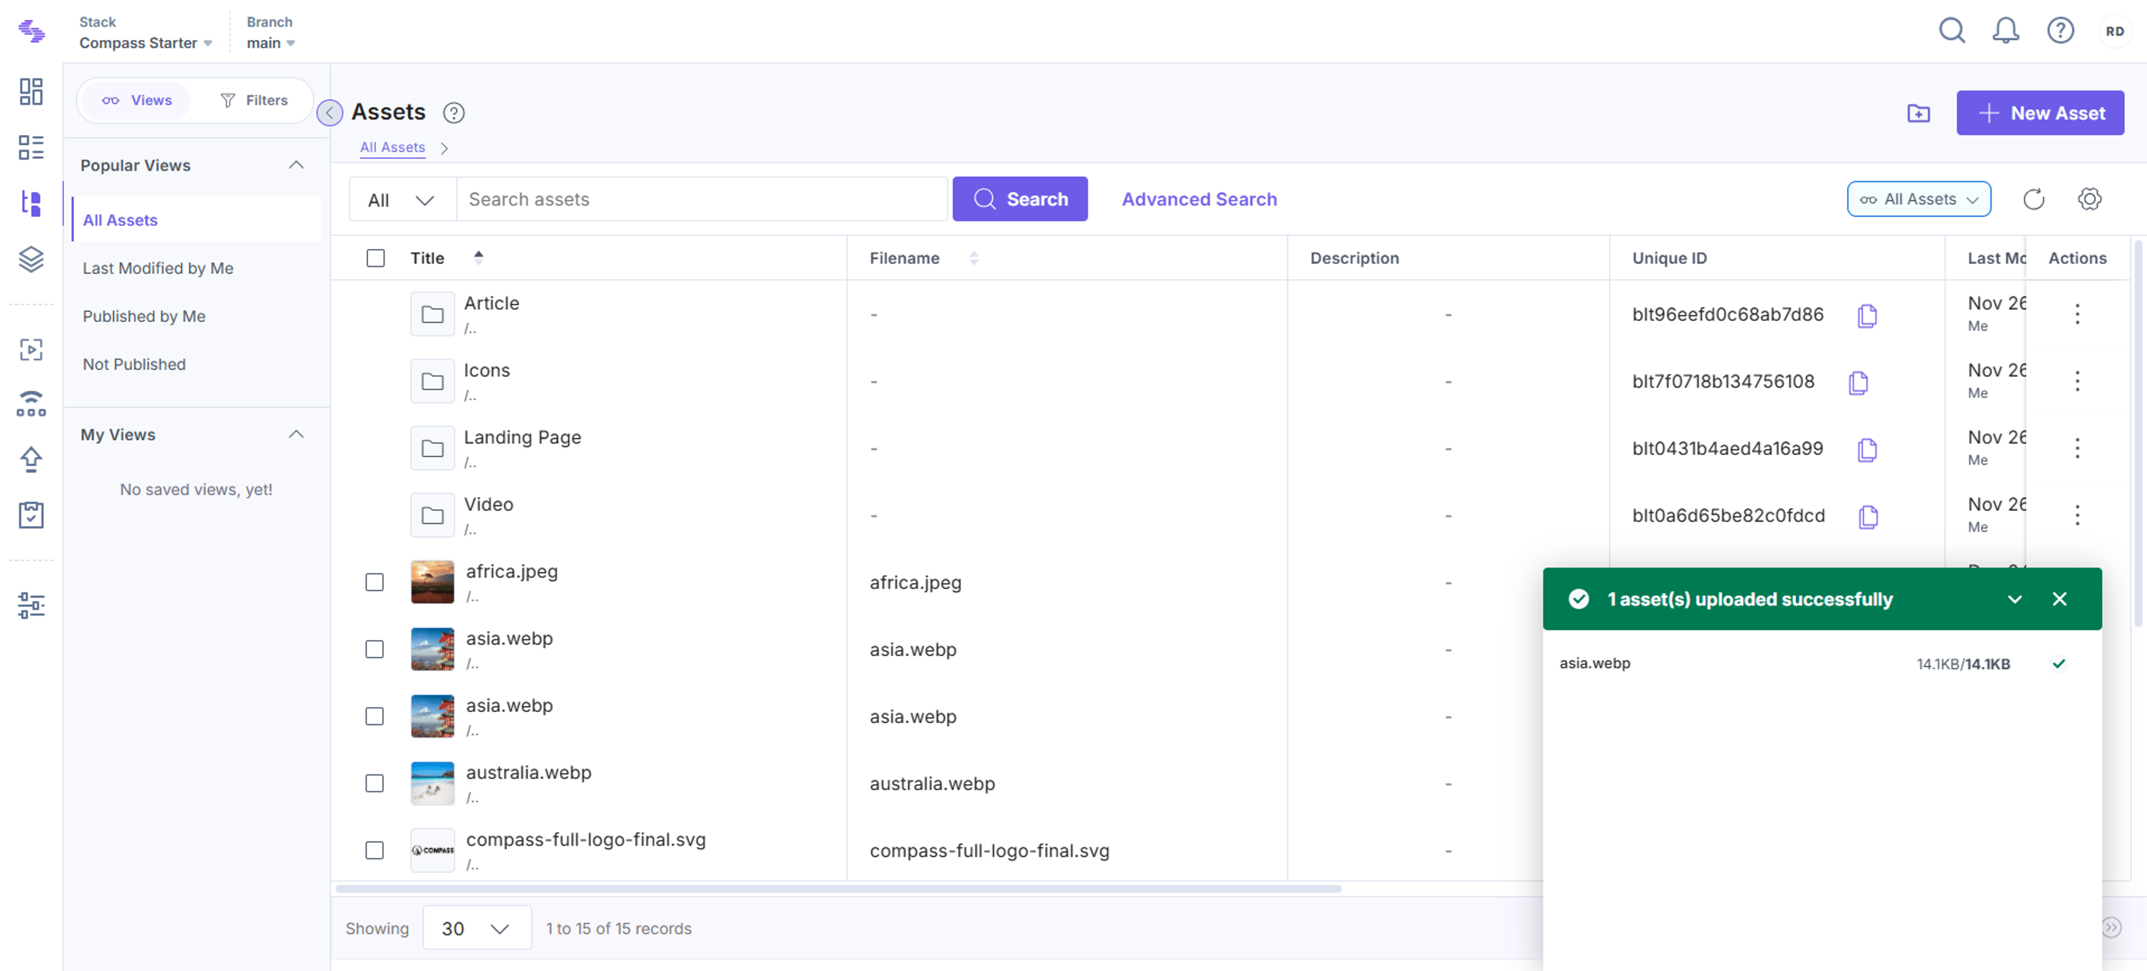Click the vertical table scrollbar

click(x=2138, y=433)
